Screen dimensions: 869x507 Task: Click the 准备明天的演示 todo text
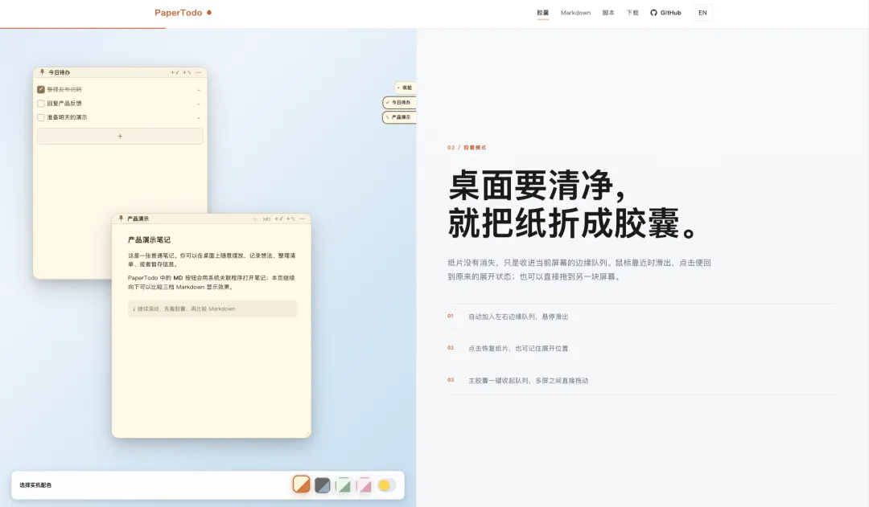[67, 117]
